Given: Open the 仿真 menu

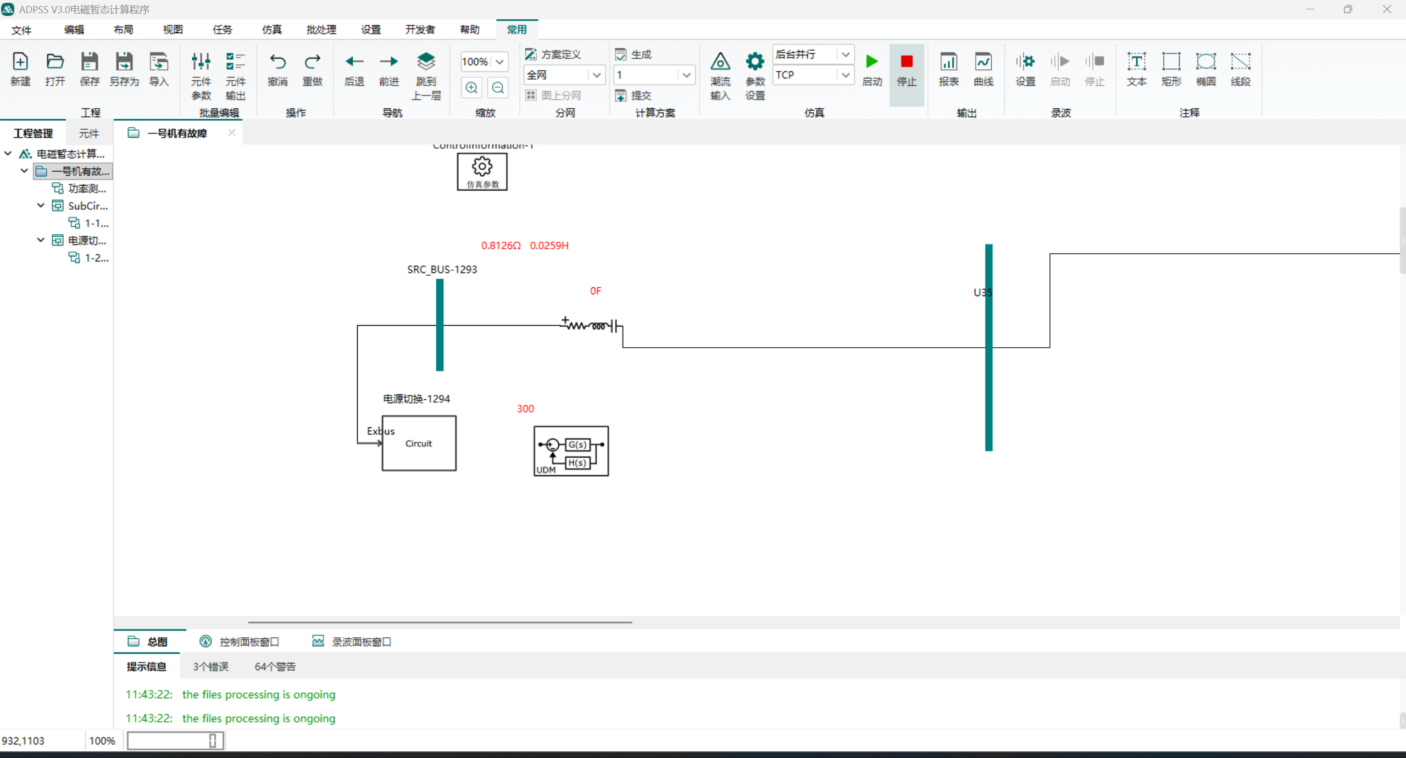Looking at the screenshot, I should tap(271, 30).
